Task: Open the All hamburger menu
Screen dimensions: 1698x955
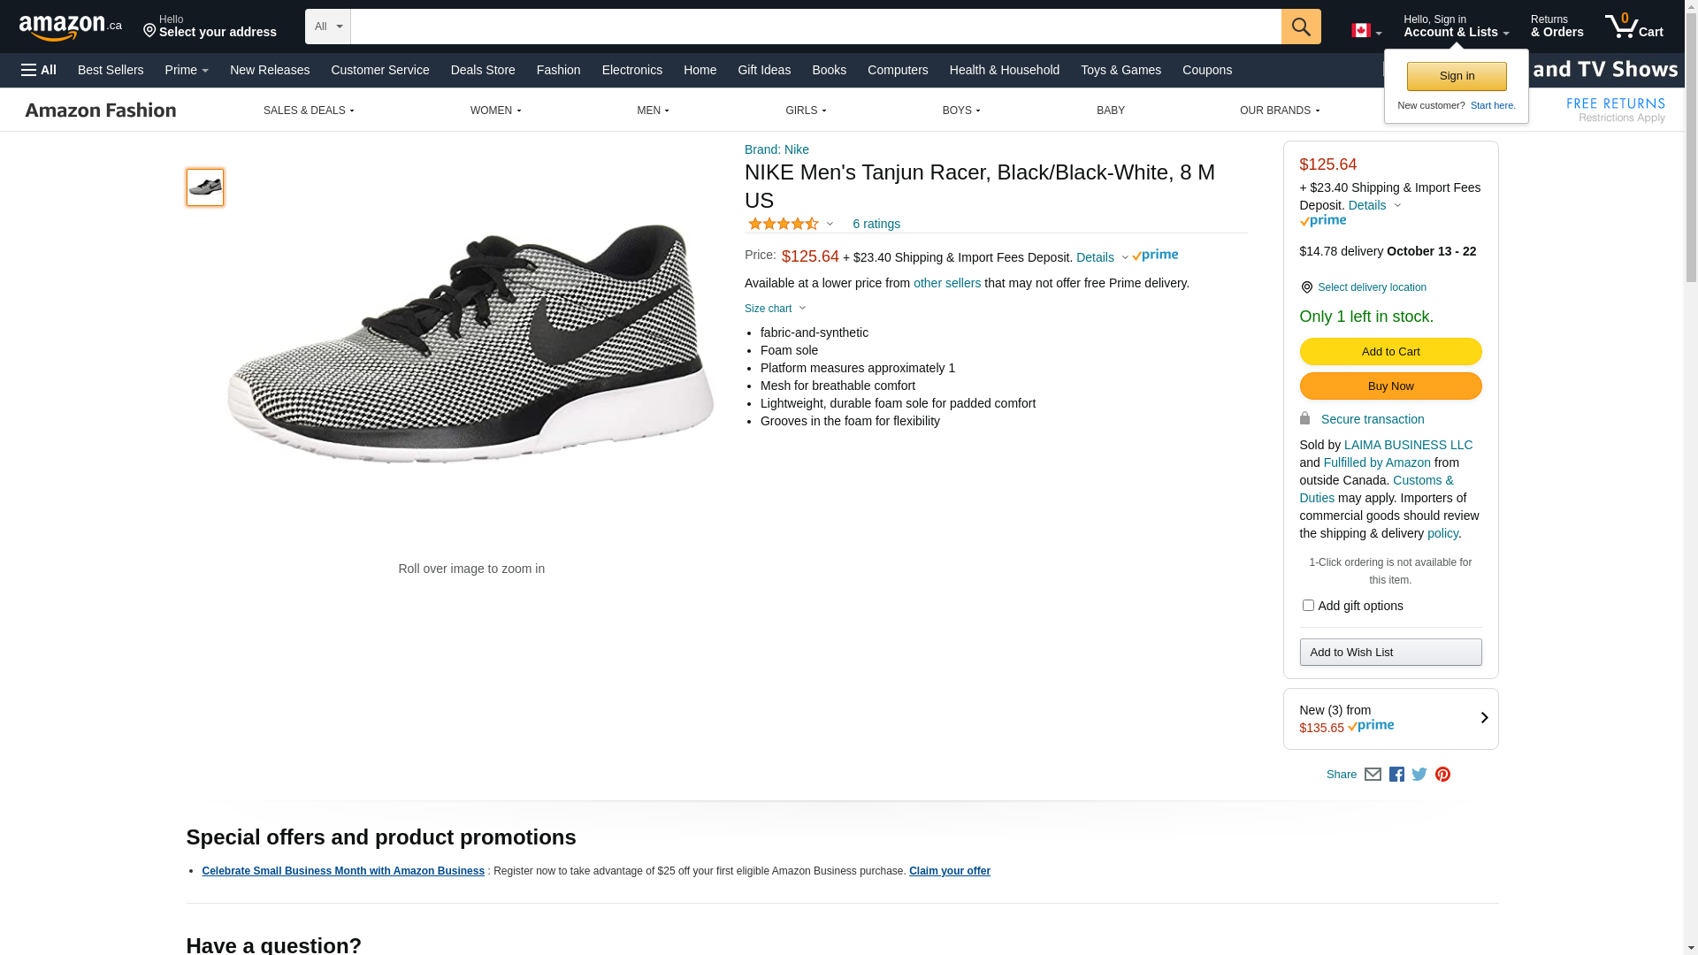Action: click(39, 70)
